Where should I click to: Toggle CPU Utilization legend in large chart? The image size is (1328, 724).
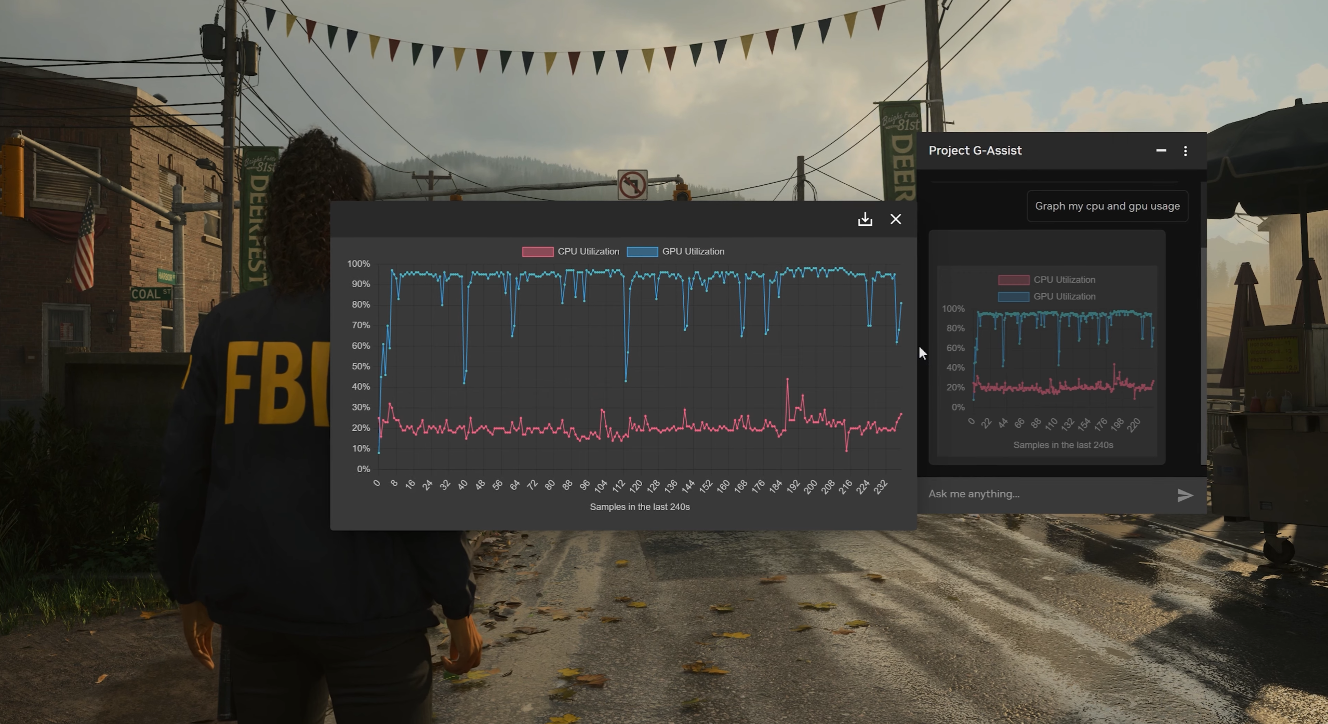pos(588,251)
